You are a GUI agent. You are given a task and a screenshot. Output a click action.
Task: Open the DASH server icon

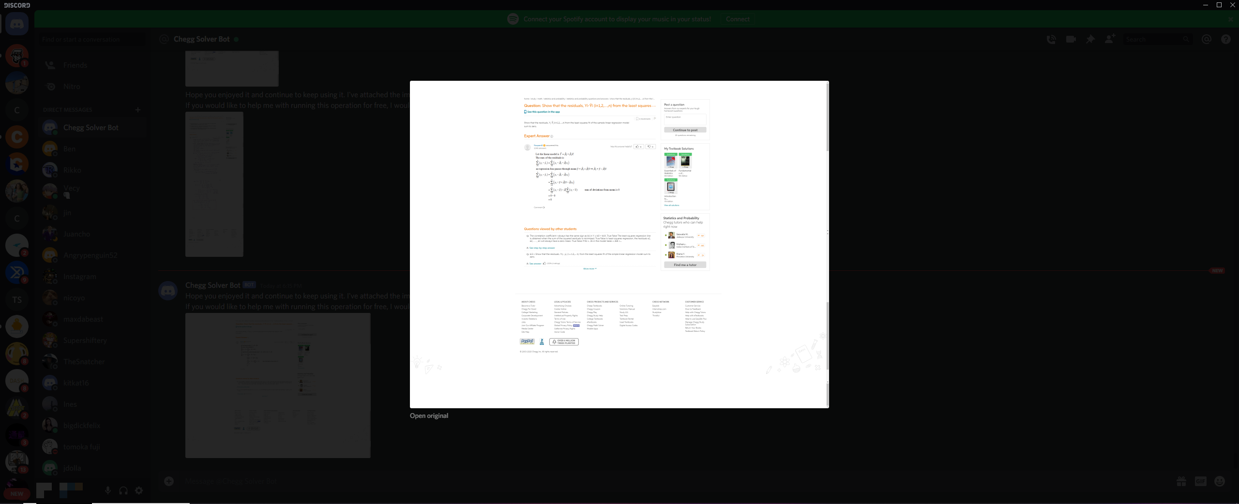17,381
